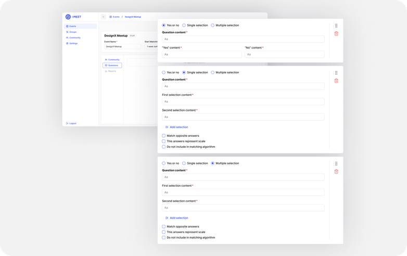Delete the yes-or-no question card via trash icon
The height and width of the screenshot is (256, 407).
click(336, 33)
